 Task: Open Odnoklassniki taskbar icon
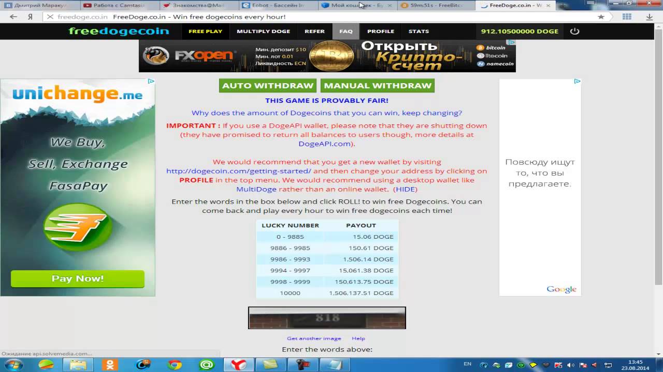110,365
